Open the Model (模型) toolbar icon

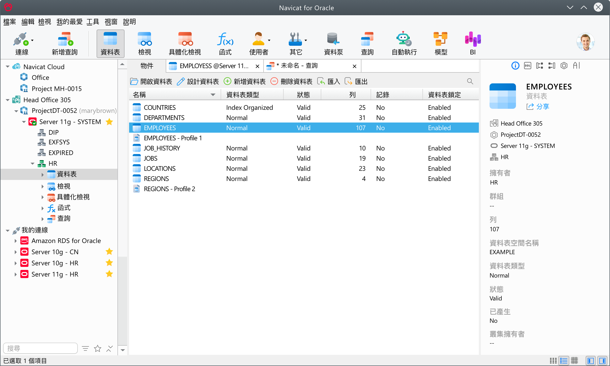click(441, 43)
